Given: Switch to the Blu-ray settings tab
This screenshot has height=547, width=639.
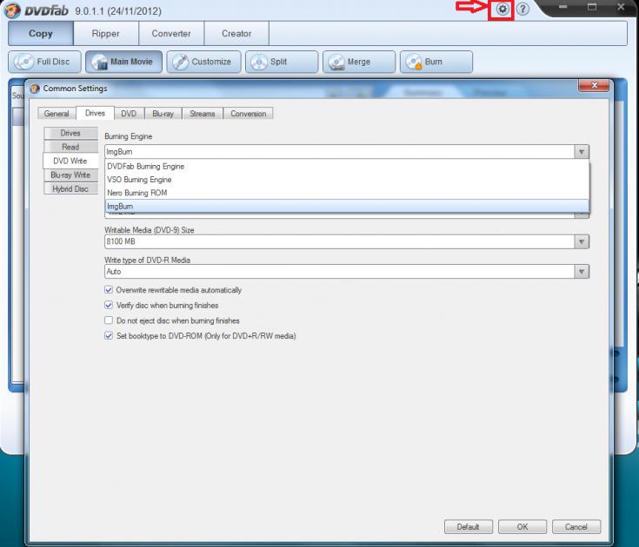Looking at the screenshot, I should tap(163, 114).
